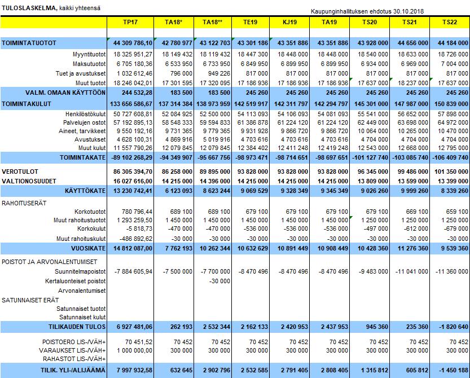The image size is (470, 378).
Task: Select the Korkokulut row label
Action: [91, 228]
